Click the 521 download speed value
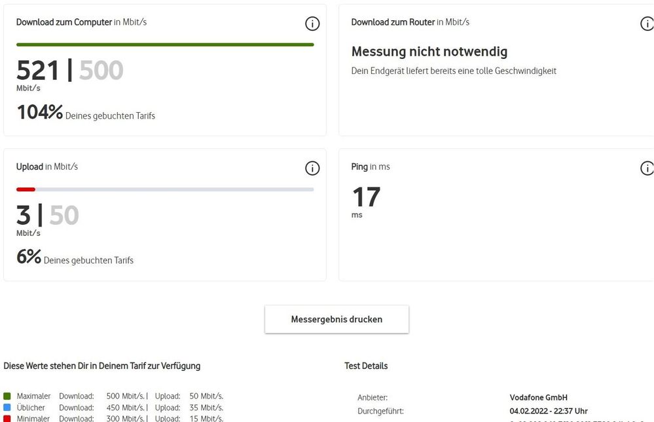This screenshot has height=422, width=654. coord(37,71)
